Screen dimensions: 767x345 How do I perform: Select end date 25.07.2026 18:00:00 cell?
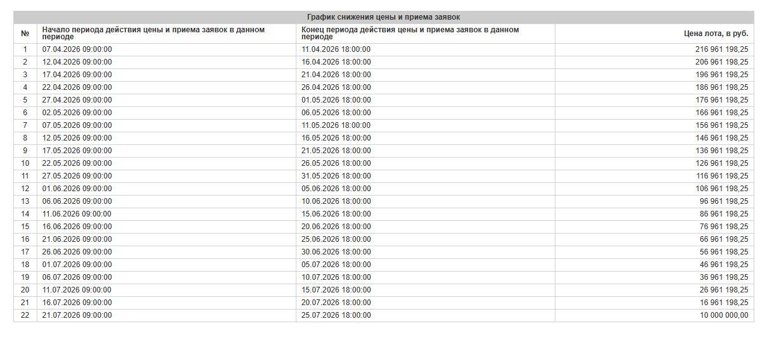pyautogui.click(x=336, y=315)
